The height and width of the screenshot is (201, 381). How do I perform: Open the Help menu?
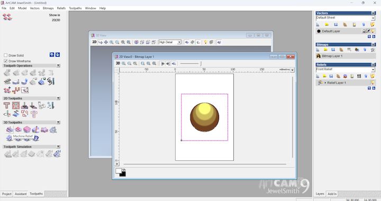point(103,8)
